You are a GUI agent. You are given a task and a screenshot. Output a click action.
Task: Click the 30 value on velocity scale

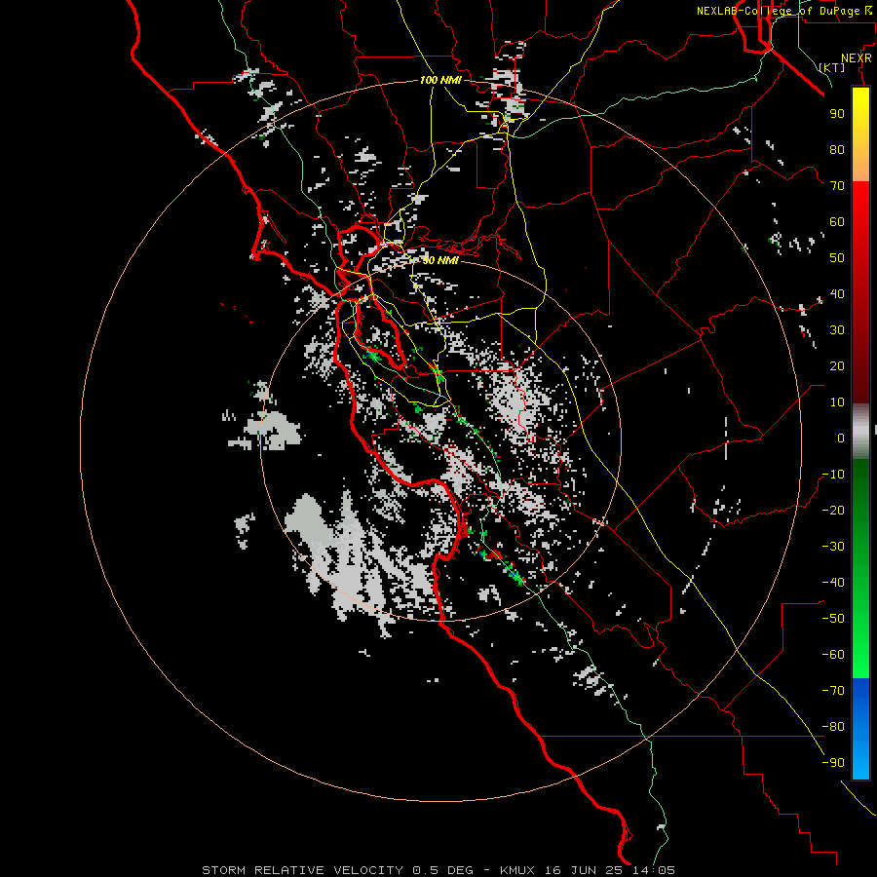(x=837, y=330)
